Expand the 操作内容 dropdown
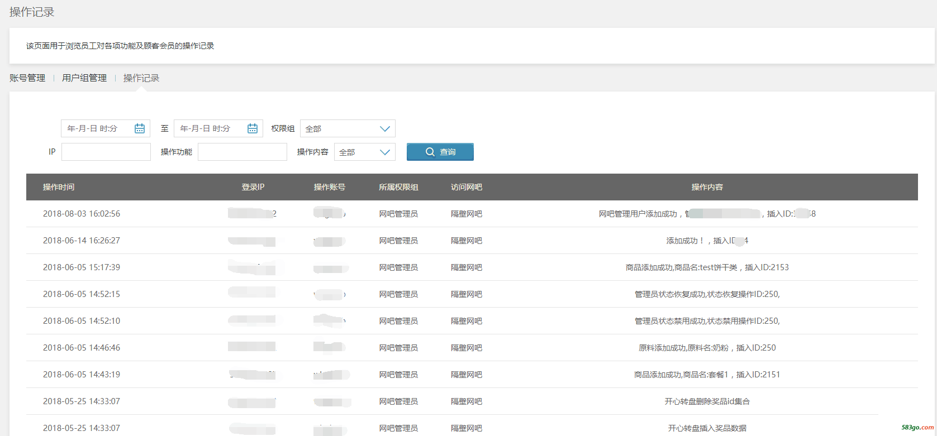The height and width of the screenshot is (436, 937). pyautogui.click(x=365, y=152)
